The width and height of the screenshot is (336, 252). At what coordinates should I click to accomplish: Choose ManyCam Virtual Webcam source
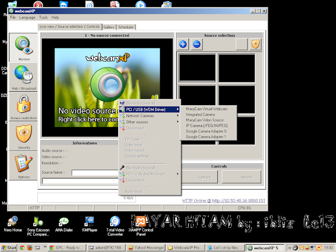click(x=207, y=108)
